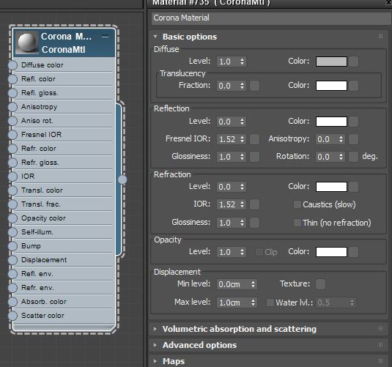Click map button next to Reflection Color

tap(354, 122)
